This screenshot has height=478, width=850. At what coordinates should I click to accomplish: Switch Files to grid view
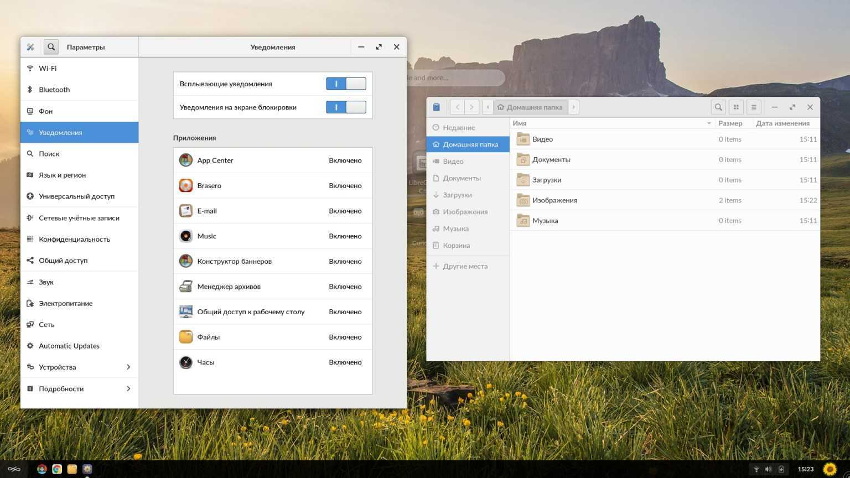coord(736,107)
